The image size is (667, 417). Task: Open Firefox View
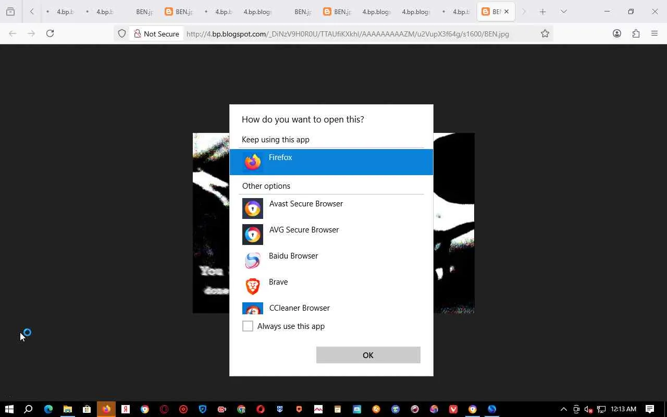pyautogui.click(x=10, y=11)
